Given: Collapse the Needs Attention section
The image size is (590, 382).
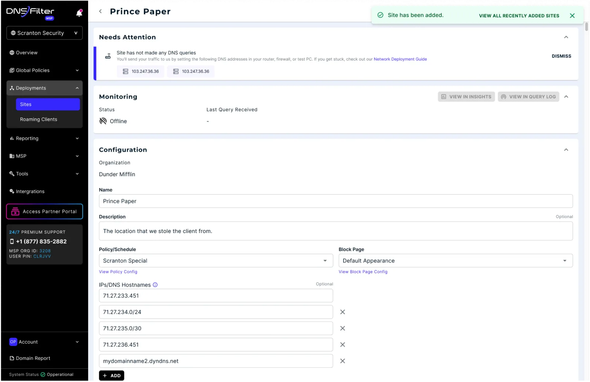Looking at the screenshot, I should pyautogui.click(x=566, y=37).
